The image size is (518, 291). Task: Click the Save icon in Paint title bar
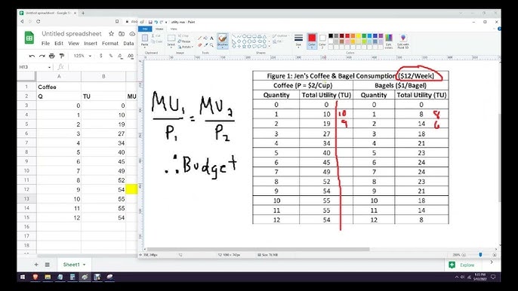(x=150, y=22)
